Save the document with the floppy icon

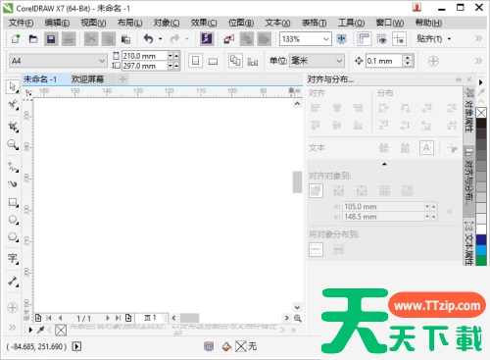click(51, 39)
